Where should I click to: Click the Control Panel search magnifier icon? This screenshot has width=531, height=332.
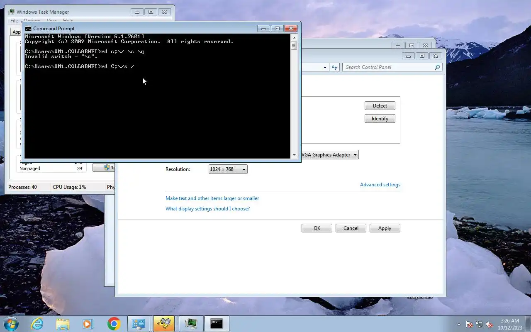click(437, 67)
